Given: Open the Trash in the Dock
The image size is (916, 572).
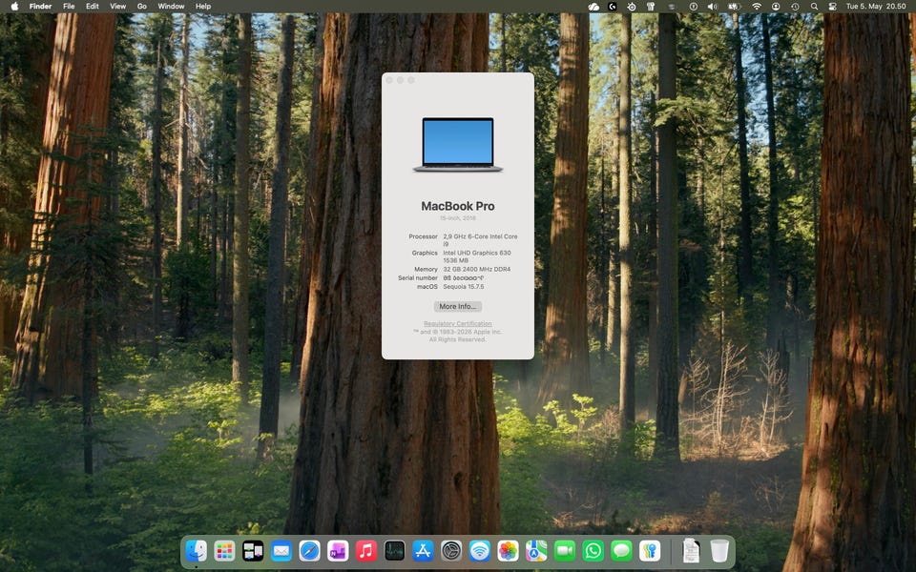Looking at the screenshot, I should (719, 550).
